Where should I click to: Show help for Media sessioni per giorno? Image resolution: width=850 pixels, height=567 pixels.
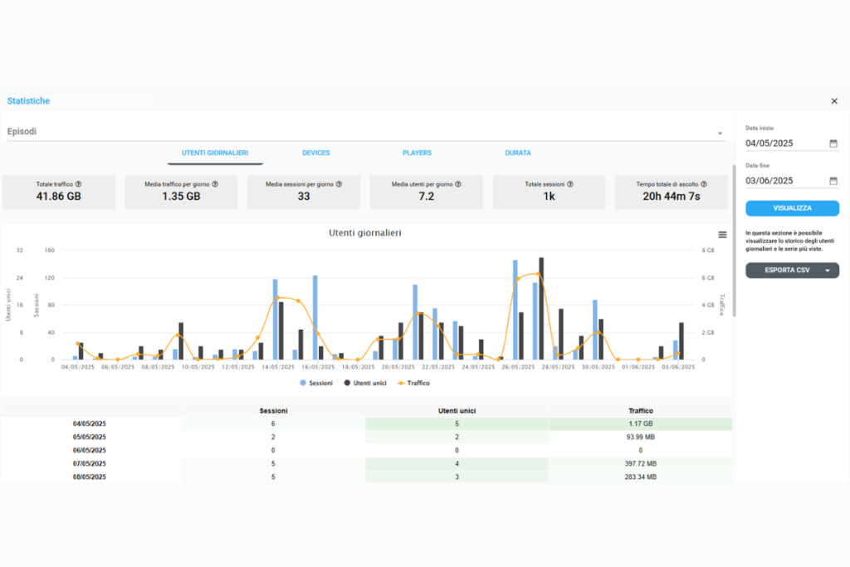coord(339,184)
